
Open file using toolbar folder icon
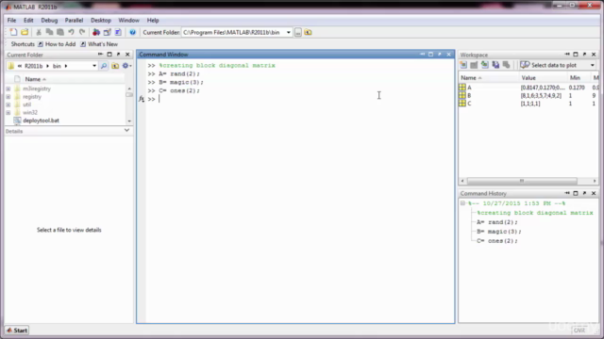tap(25, 32)
